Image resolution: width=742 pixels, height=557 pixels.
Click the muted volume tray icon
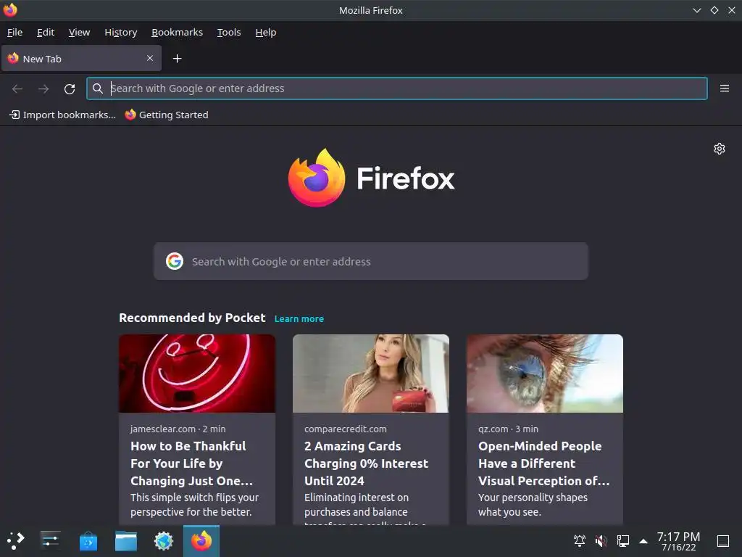point(601,541)
